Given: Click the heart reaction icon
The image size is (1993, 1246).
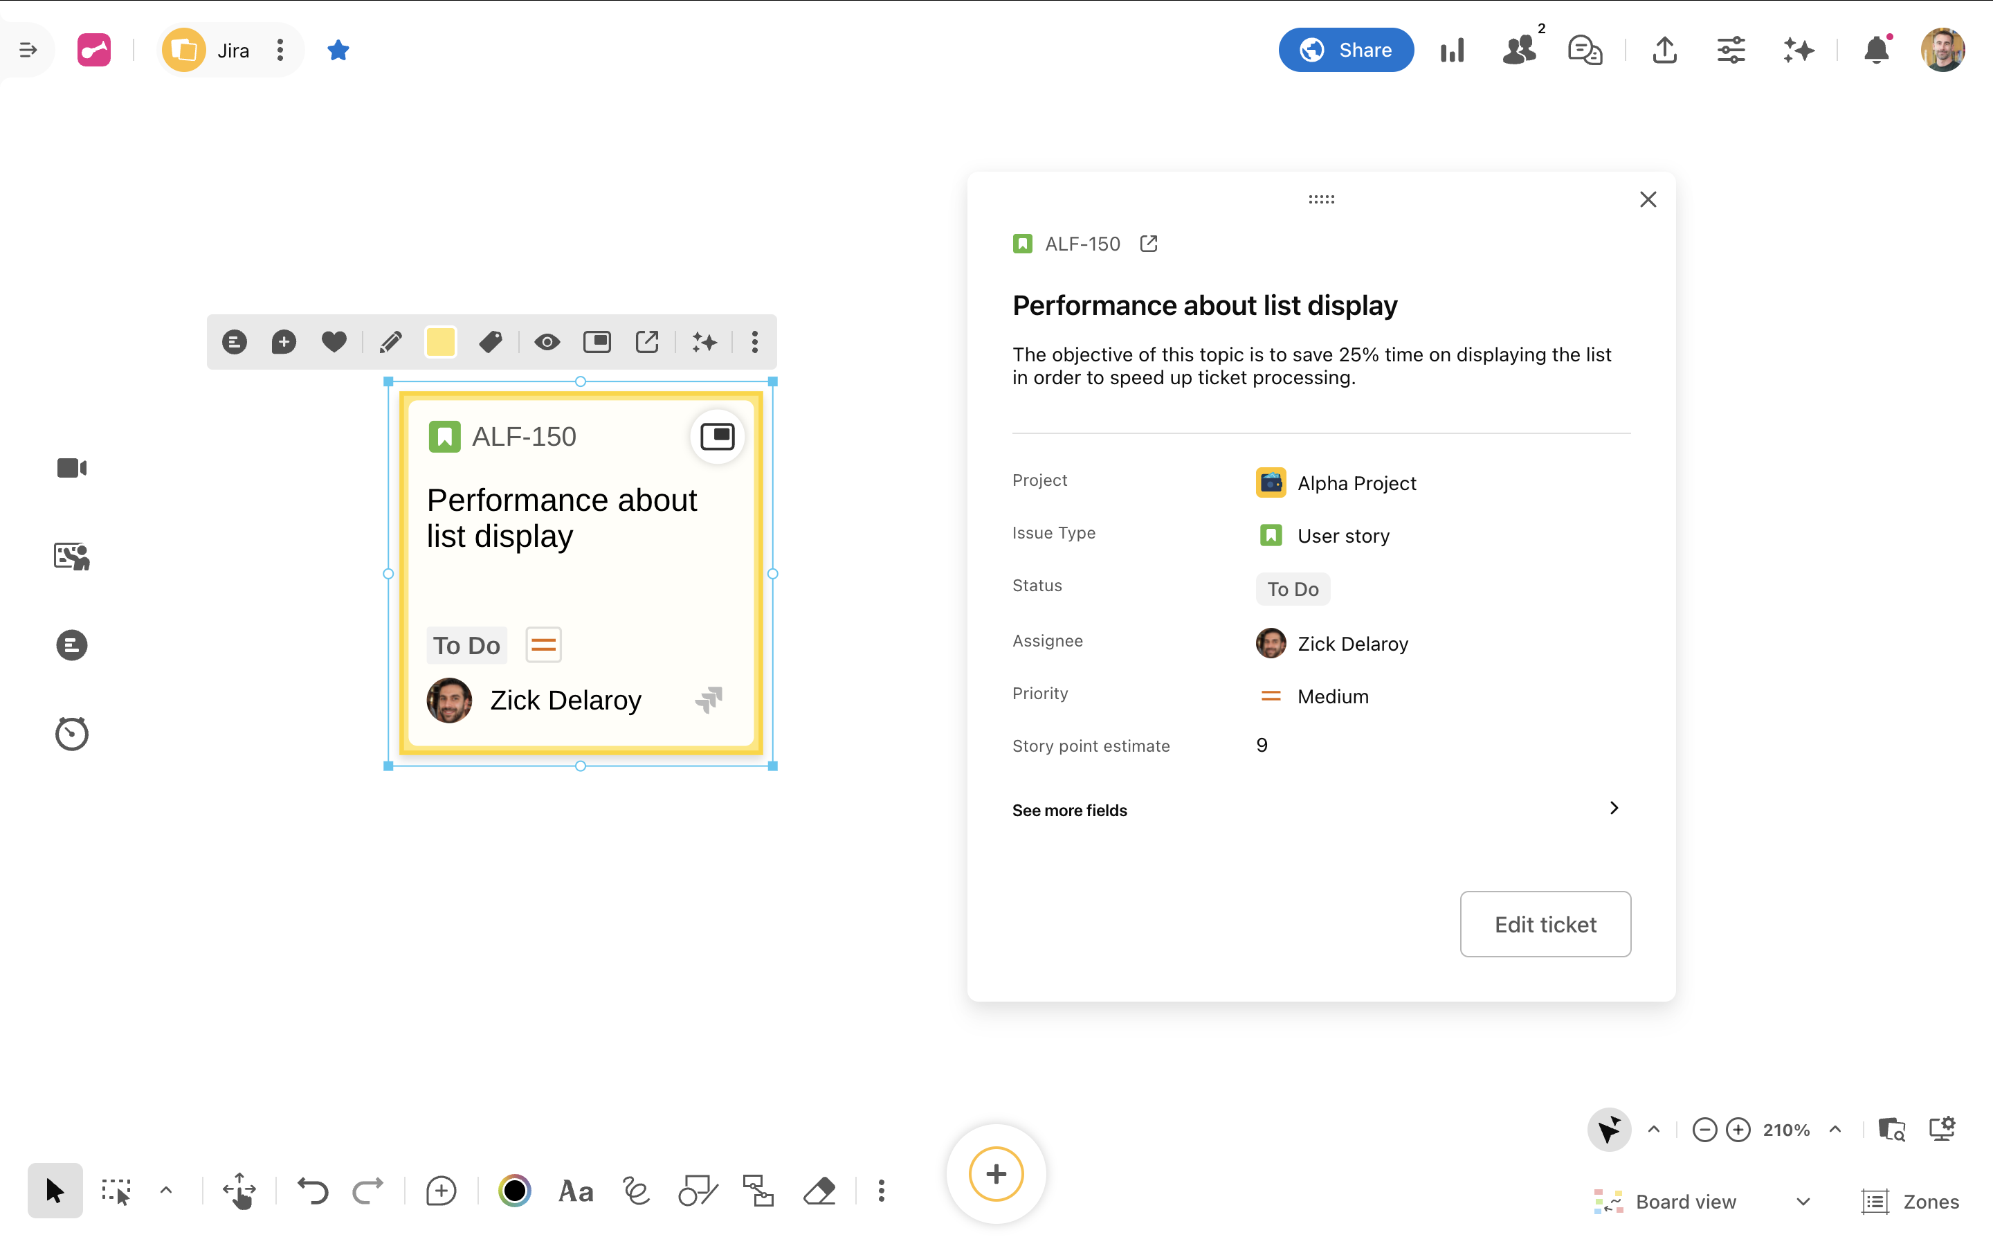Looking at the screenshot, I should tap(334, 342).
